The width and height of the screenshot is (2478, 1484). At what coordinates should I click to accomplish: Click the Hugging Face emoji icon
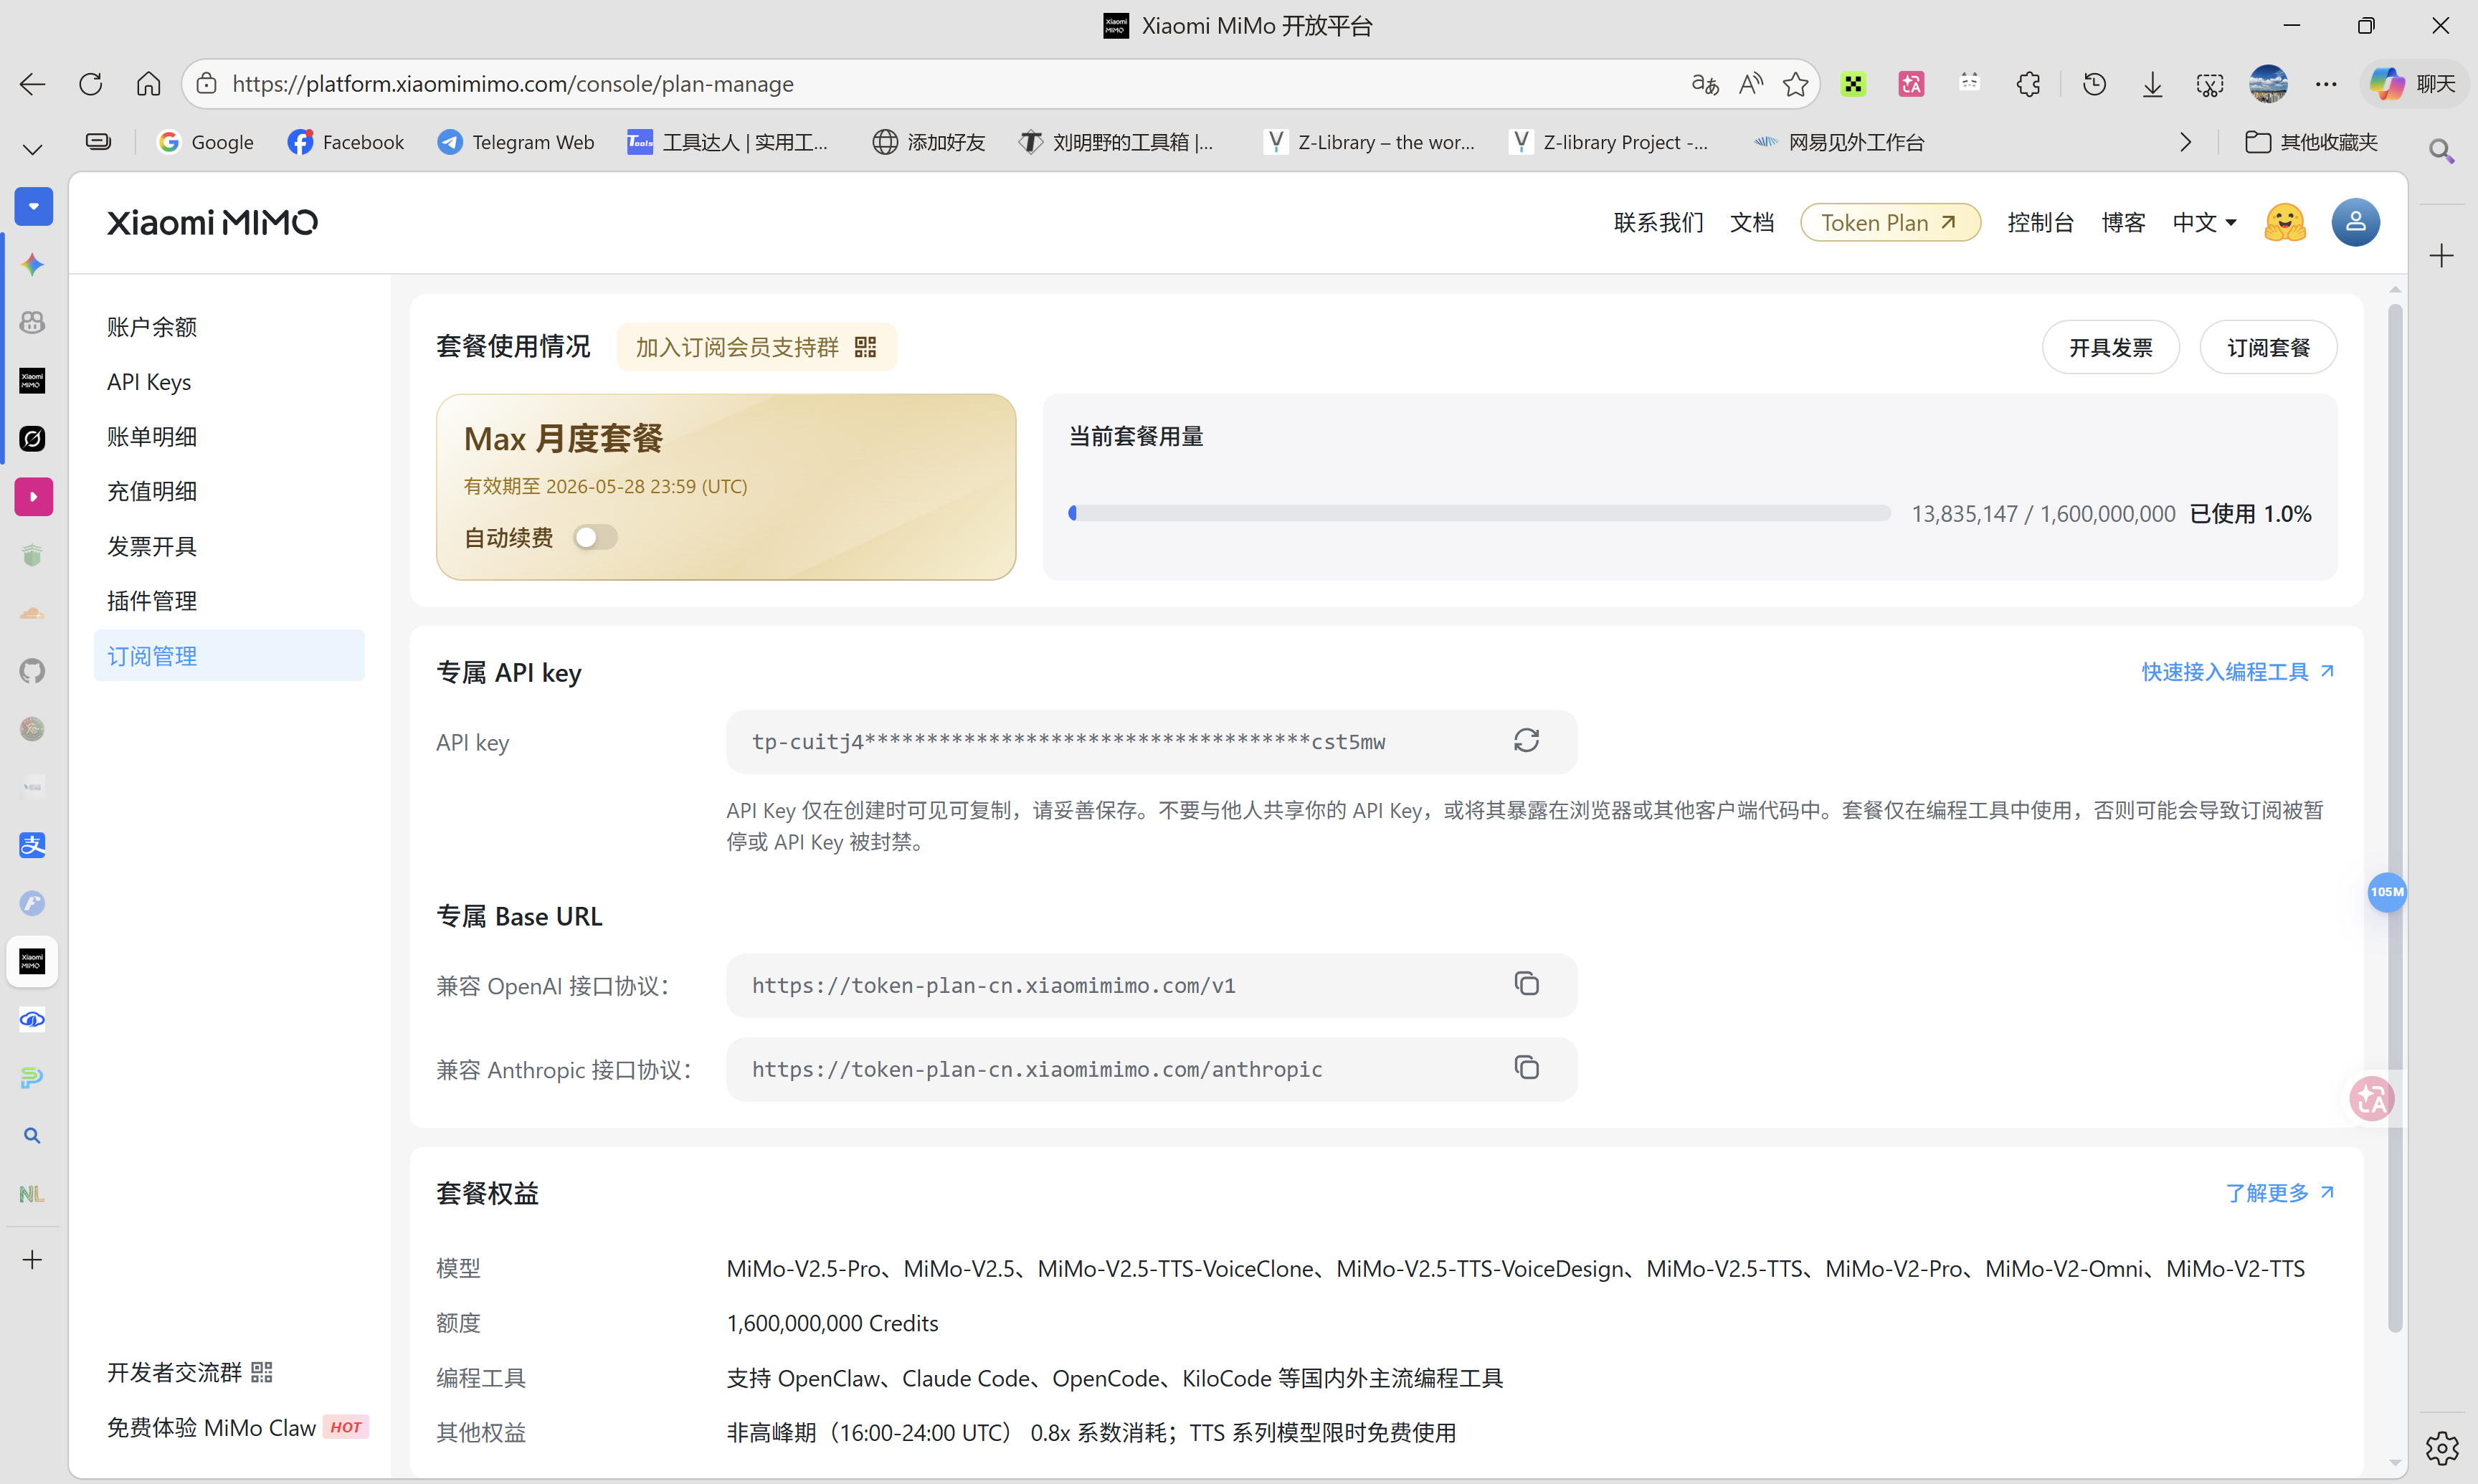[x=2285, y=222]
